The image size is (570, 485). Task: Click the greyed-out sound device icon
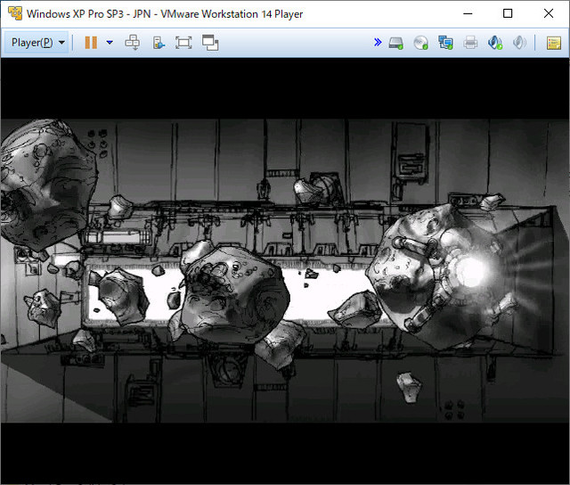519,43
